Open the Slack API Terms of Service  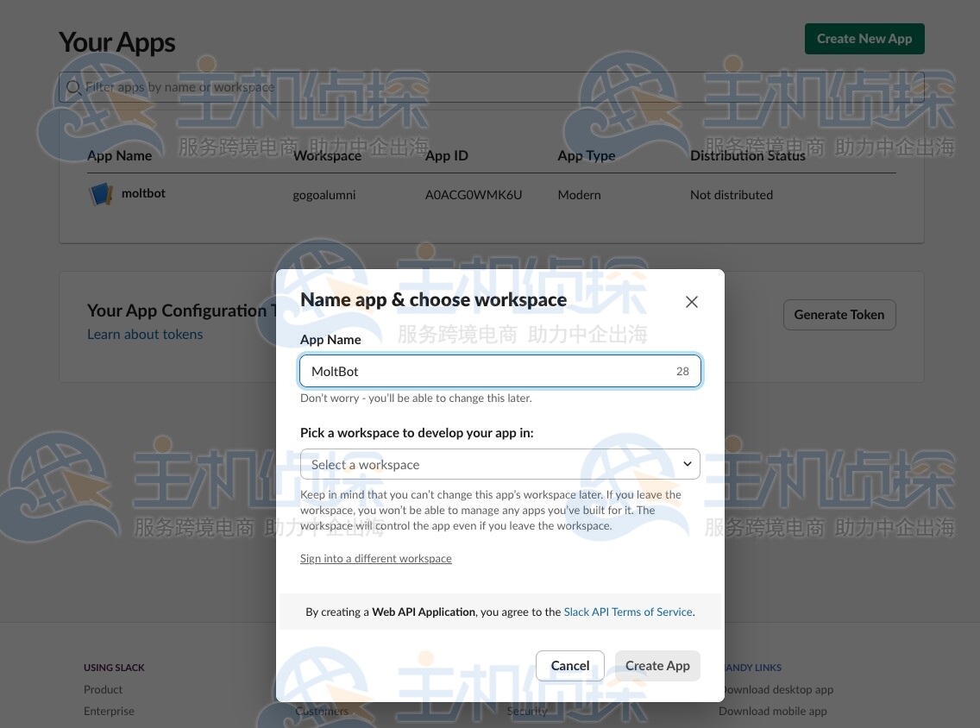click(x=627, y=612)
